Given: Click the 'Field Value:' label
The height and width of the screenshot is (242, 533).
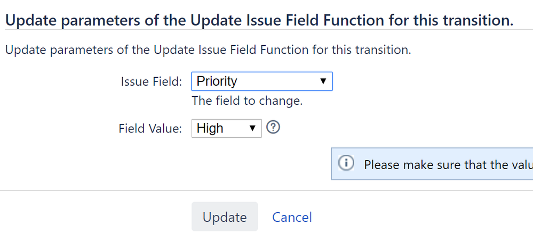Looking at the screenshot, I should pyautogui.click(x=150, y=128).
